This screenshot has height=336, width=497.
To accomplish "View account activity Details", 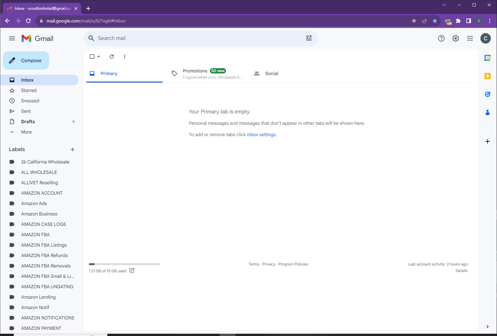I will (462, 271).
